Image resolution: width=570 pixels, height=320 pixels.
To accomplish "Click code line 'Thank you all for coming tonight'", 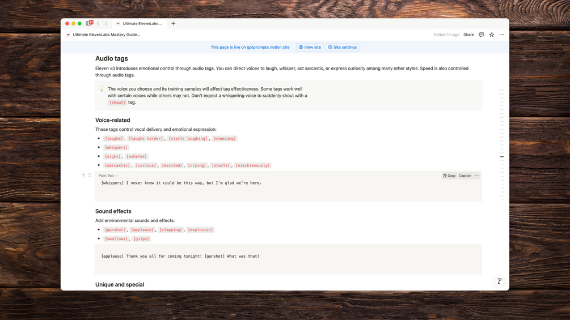I will click(180, 256).
